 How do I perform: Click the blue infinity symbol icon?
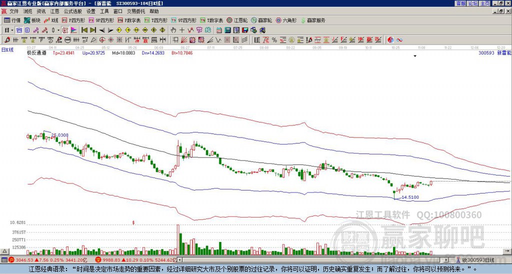(399, 40)
